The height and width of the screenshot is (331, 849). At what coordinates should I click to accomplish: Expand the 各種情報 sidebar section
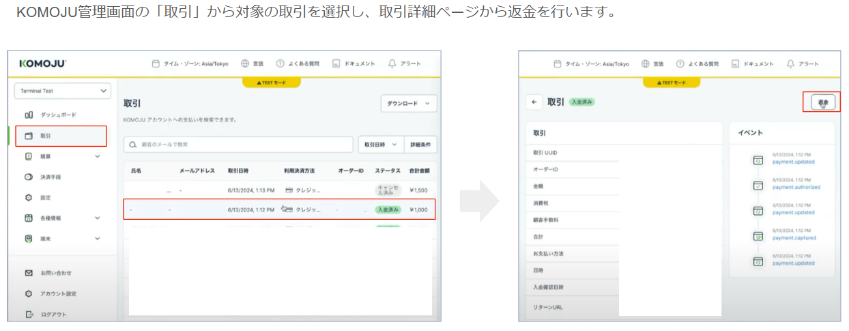(x=96, y=218)
